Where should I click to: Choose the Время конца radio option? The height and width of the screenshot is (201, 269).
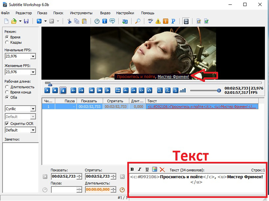pos(7,92)
